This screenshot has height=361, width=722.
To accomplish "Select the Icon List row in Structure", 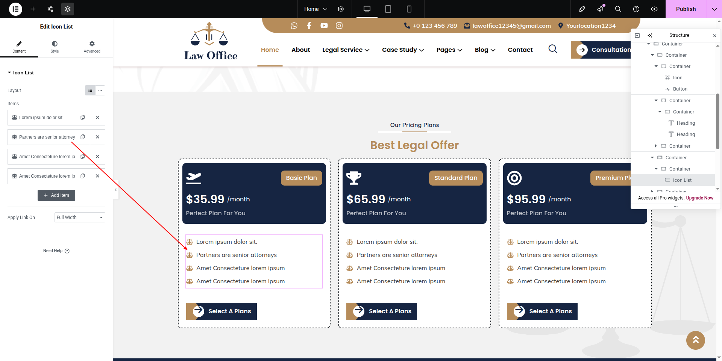I will (673, 180).
